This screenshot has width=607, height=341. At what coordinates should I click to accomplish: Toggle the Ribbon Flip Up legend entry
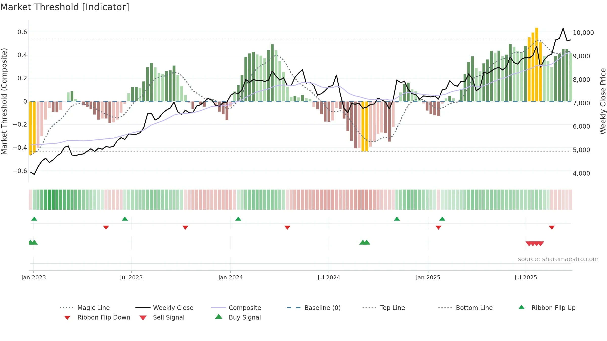[x=547, y=308]
